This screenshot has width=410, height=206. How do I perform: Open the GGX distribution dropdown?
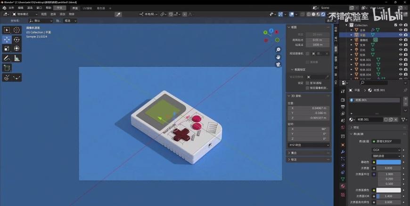[386, 150]
